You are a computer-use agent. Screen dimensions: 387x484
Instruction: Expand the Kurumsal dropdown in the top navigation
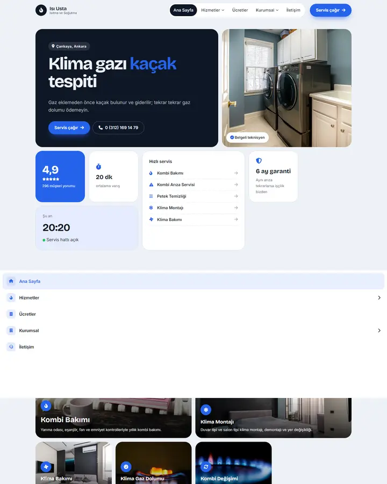(x=267, y=10)
